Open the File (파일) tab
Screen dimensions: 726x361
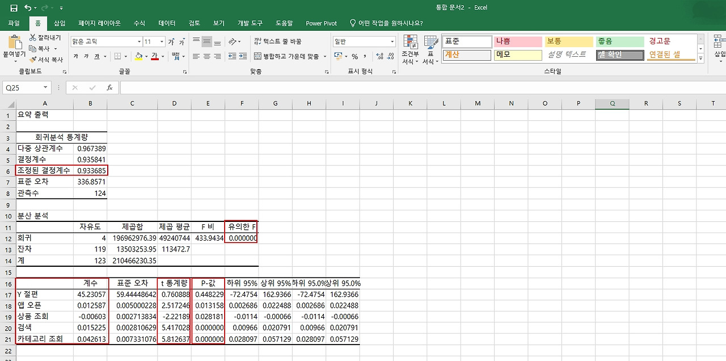click(14, 23)
